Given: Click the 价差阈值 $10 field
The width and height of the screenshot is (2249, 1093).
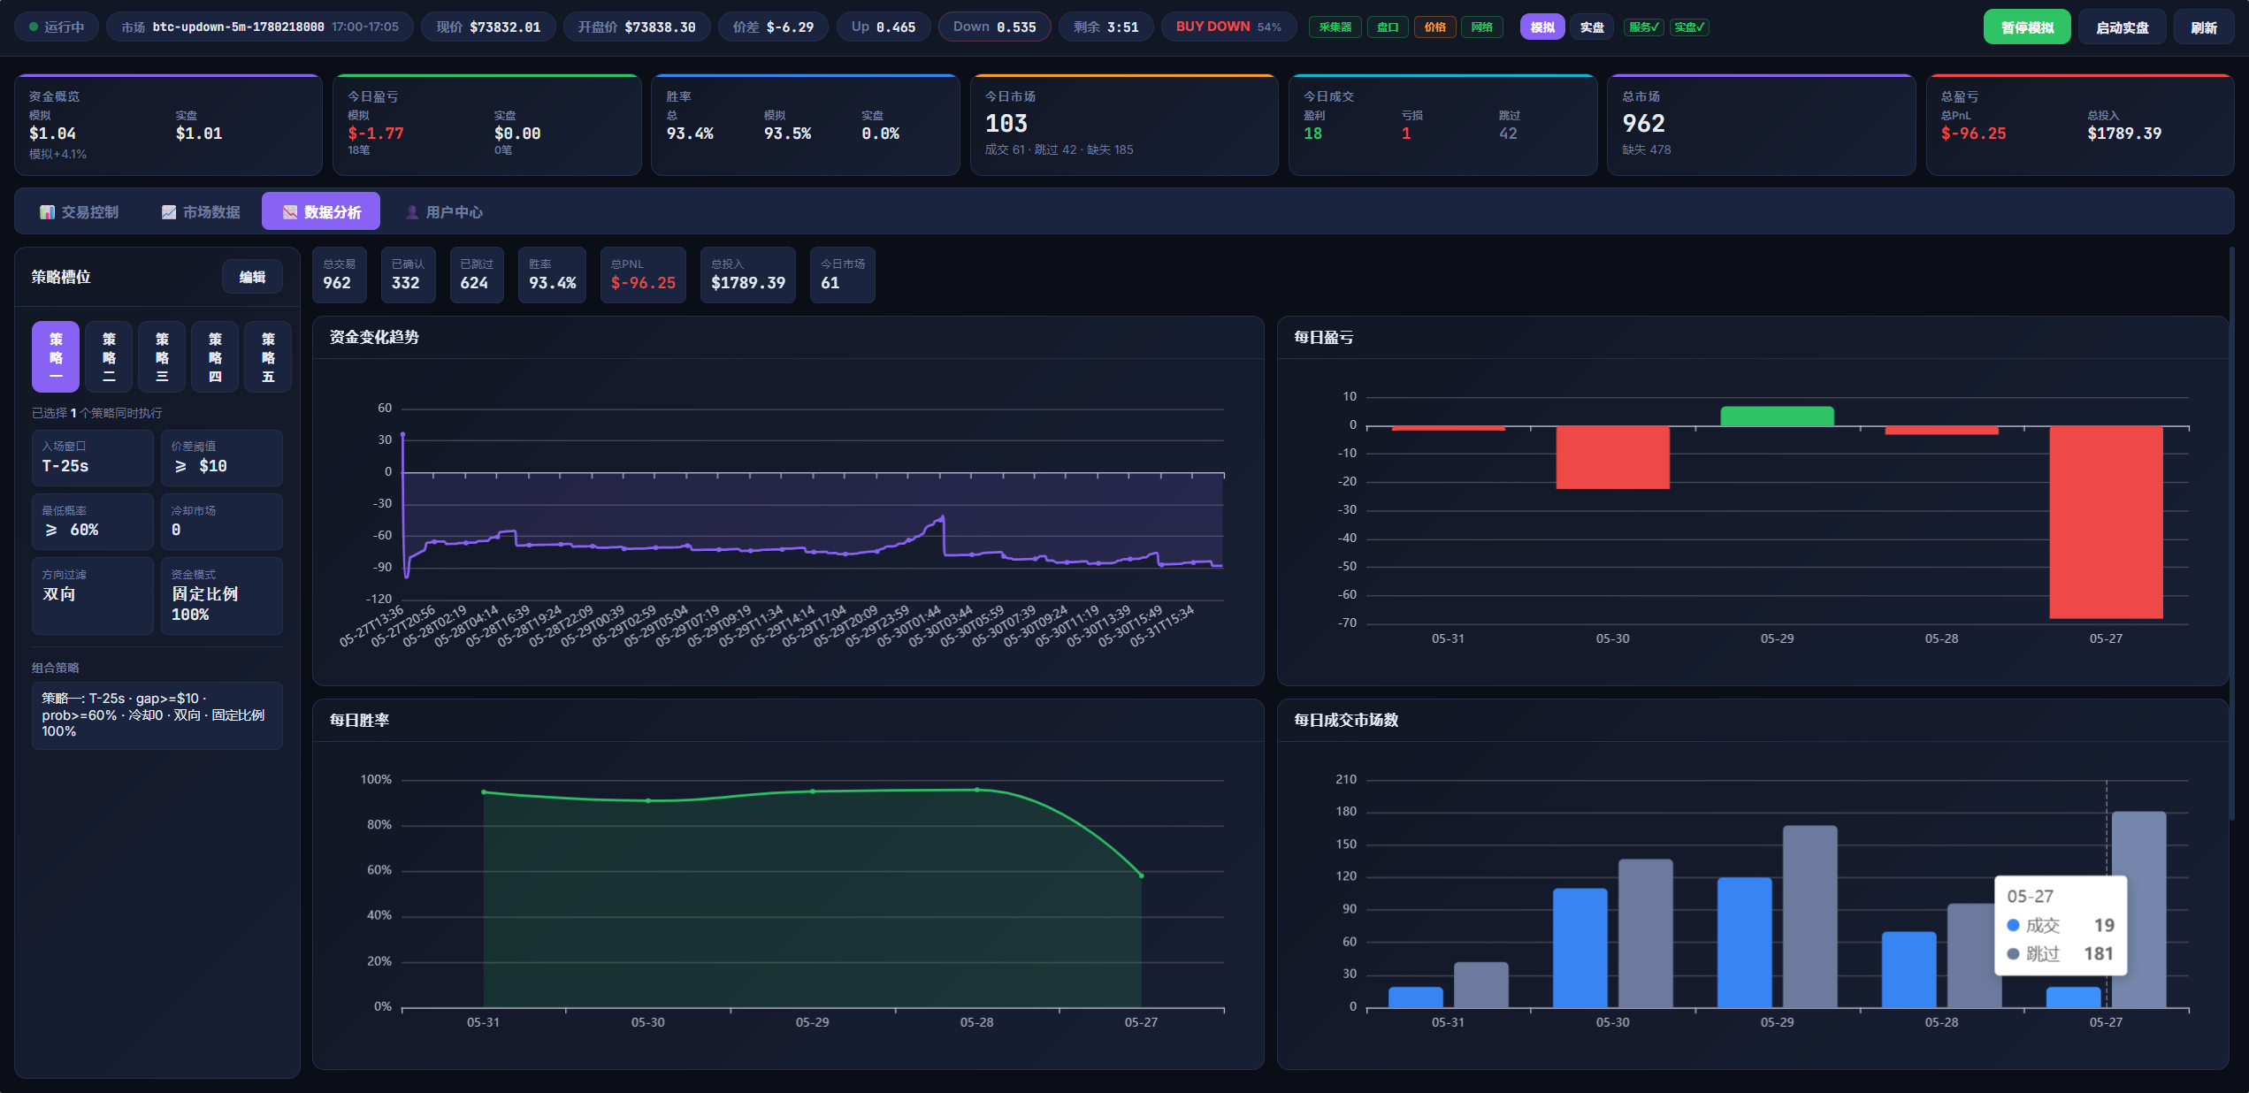Looking at the screenshot, I should [222, 458].
